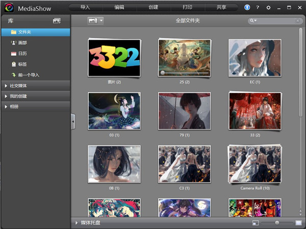This screenshot has width=306, height=229.
Task: Open help with the question mark icon
Action: click(258, 7)
